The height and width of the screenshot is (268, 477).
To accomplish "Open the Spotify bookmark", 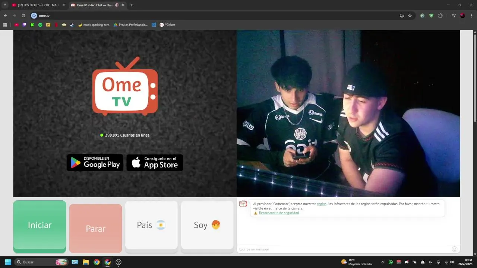I will (x=40, y=25).
